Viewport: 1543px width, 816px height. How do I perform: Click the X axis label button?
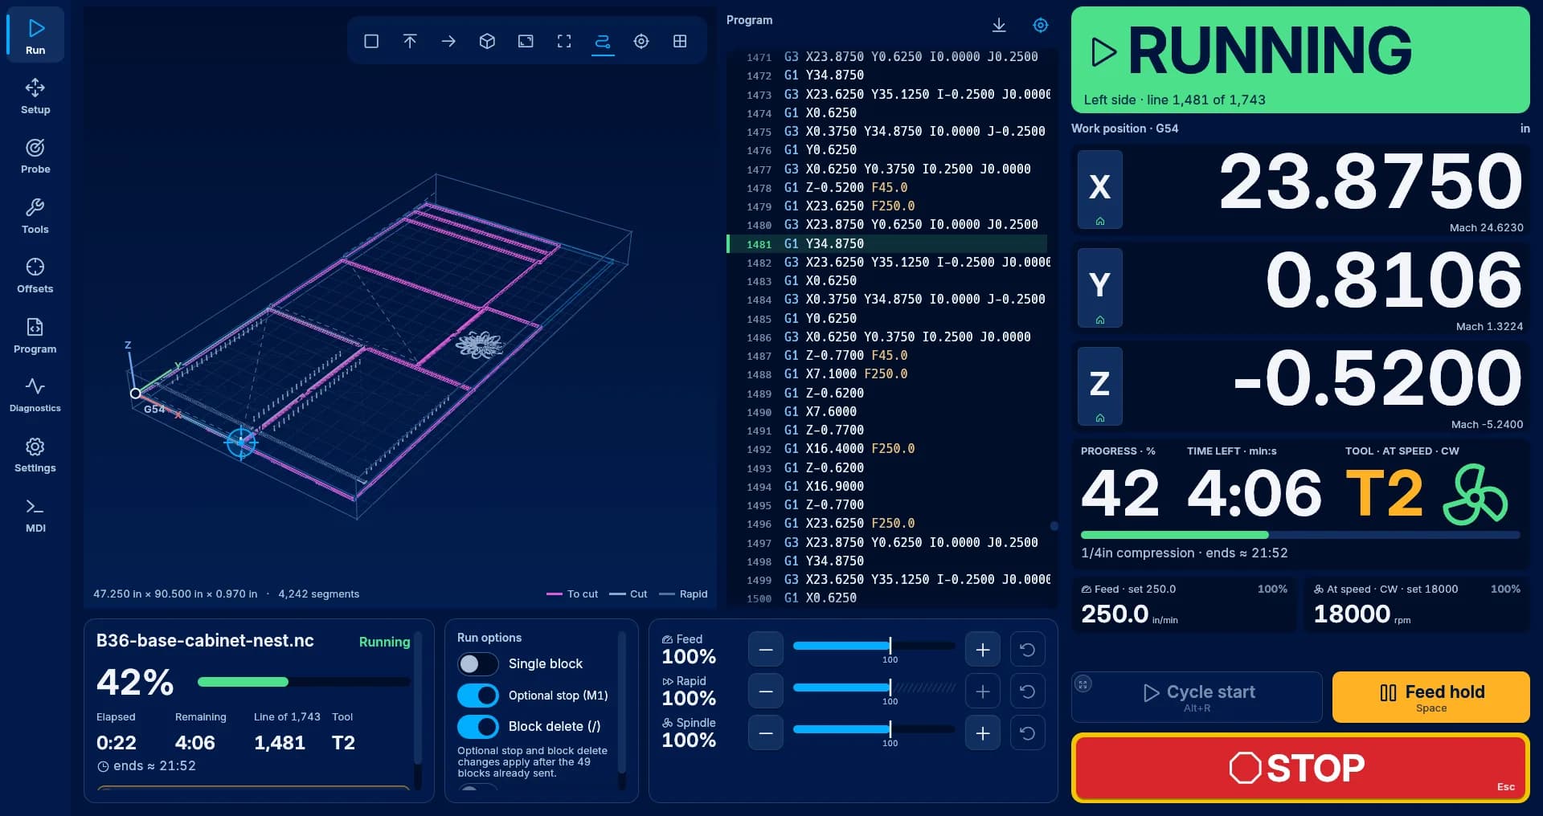[1100, 190]
